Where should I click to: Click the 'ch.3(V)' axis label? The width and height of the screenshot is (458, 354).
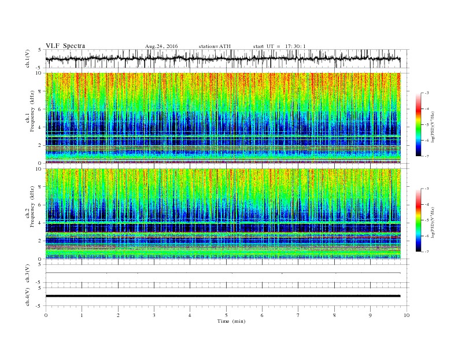coord(27,274)
